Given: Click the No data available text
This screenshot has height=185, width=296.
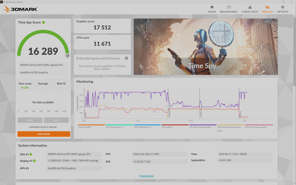Looking at the screenshot, I should (43, 102).
